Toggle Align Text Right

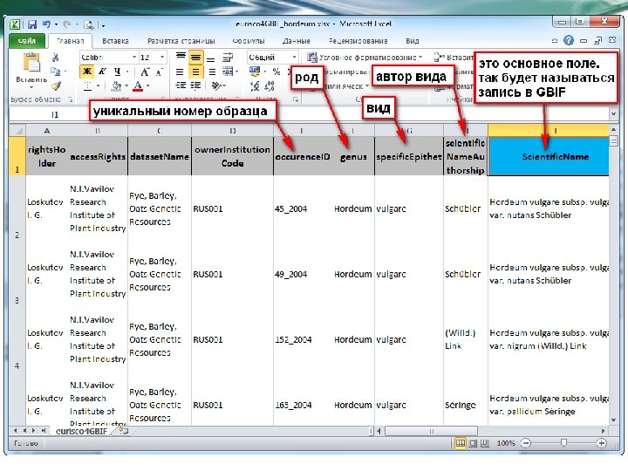click(212, 72)
